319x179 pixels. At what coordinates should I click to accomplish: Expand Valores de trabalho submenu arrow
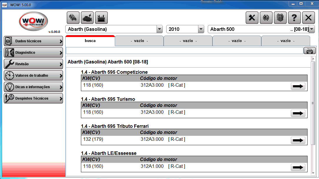[x=61, y=76]
